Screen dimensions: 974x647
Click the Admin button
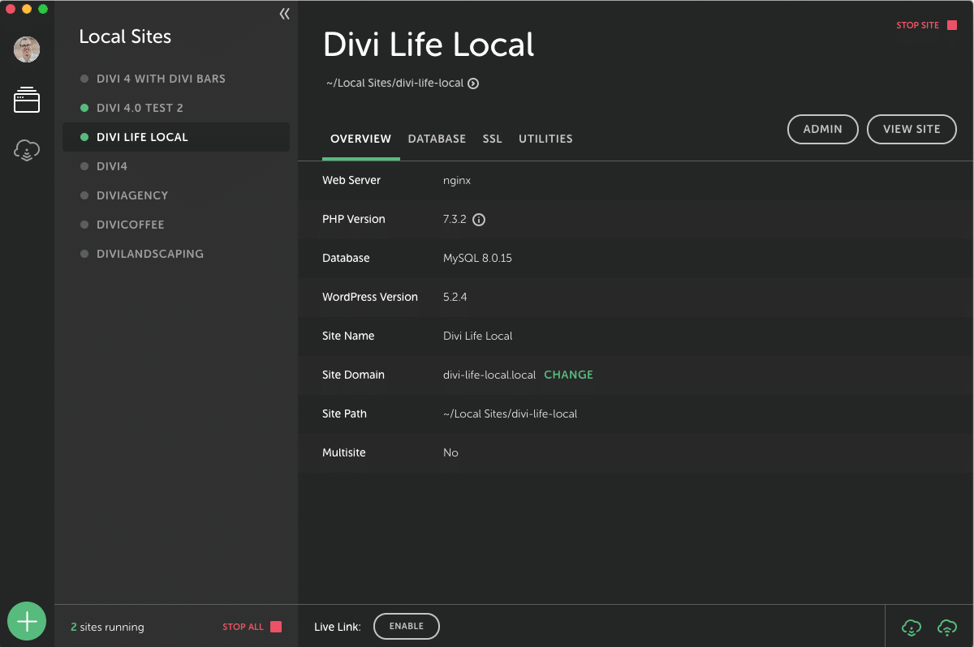822,129
